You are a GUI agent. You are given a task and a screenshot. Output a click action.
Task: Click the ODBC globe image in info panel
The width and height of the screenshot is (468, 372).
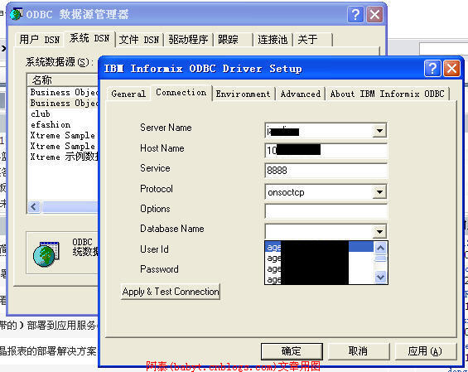tap(46, 254)
